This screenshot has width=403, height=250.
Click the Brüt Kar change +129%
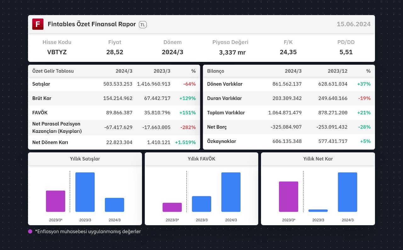pyautogui.click(x=188, y=98)
